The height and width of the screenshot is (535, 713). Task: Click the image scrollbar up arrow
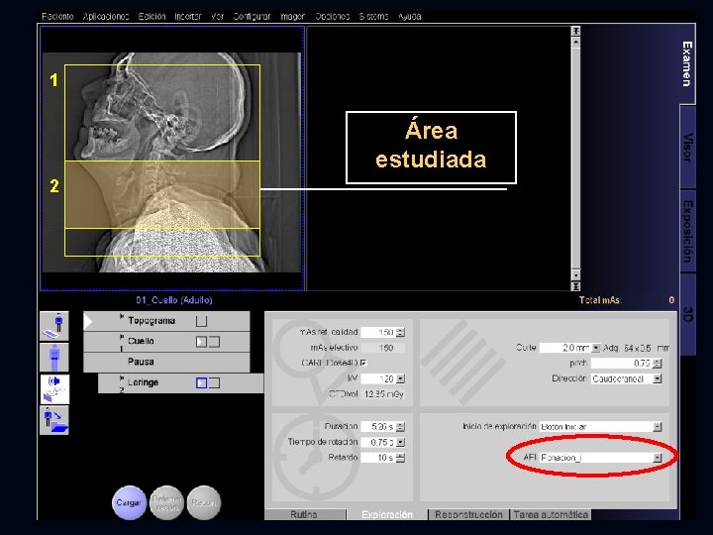tap(575, 42)
